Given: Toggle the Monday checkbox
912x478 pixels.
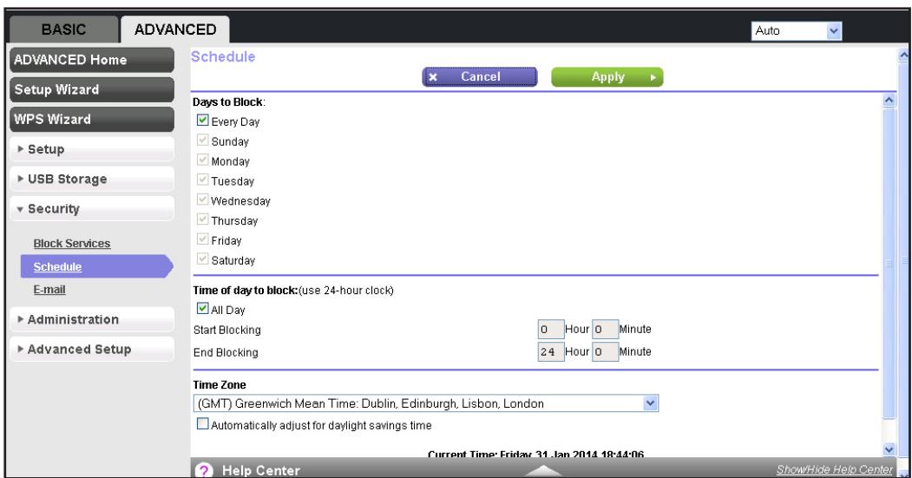Looking at the screenshot, I should coord(202,160).
